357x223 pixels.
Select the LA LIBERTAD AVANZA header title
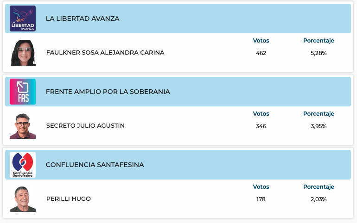[83, 19]
